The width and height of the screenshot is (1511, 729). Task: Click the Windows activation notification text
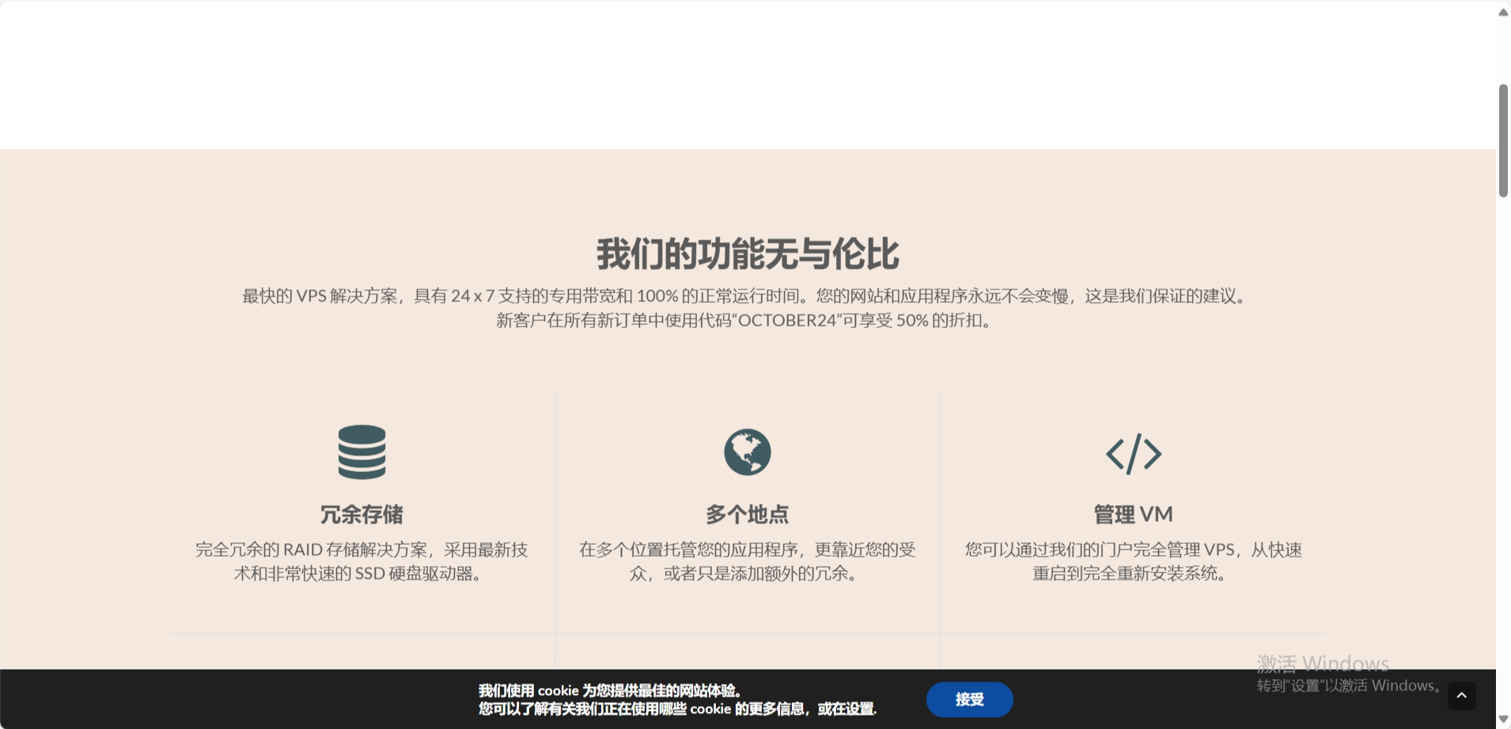tap(1322, 663)
